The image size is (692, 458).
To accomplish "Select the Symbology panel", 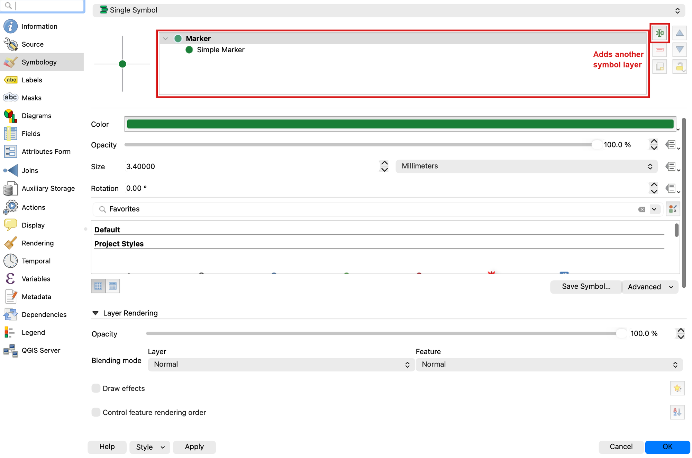I will click(42, 62).
